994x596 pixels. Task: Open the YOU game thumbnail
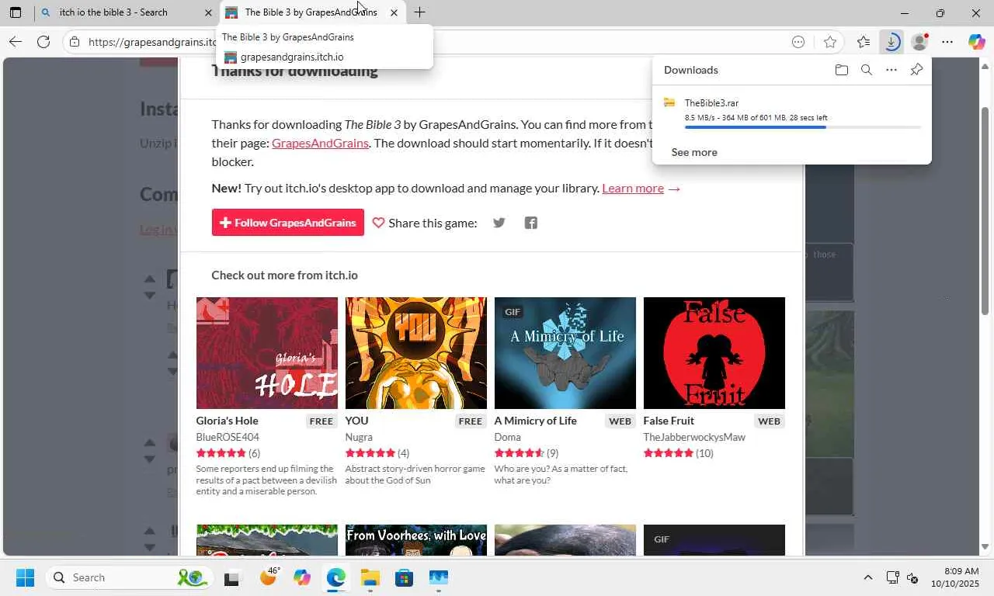[416, 353]
